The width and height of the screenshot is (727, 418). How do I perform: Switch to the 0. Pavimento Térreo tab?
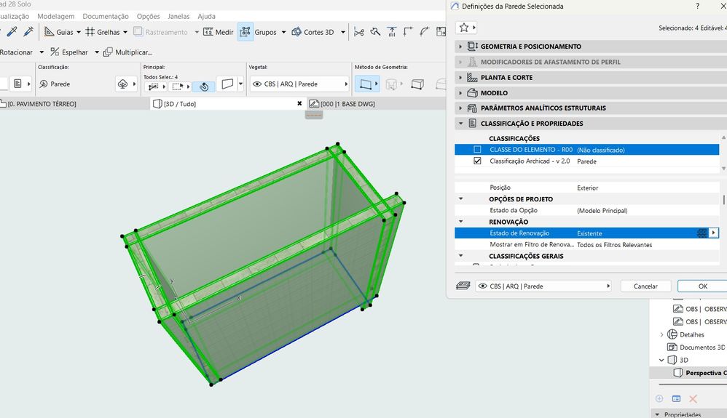click(x=42, y=104)
